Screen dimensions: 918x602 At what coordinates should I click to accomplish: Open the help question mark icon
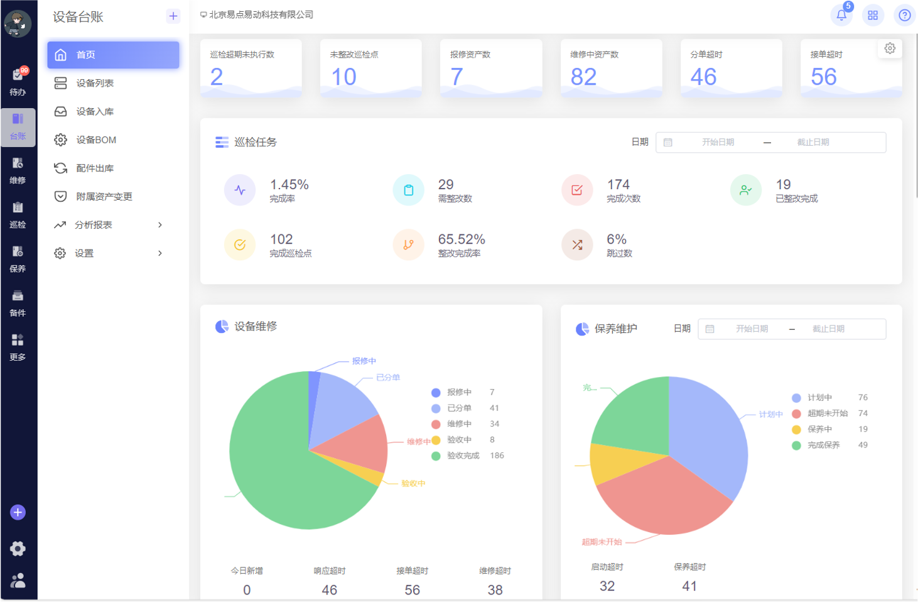tap(904, 15)
